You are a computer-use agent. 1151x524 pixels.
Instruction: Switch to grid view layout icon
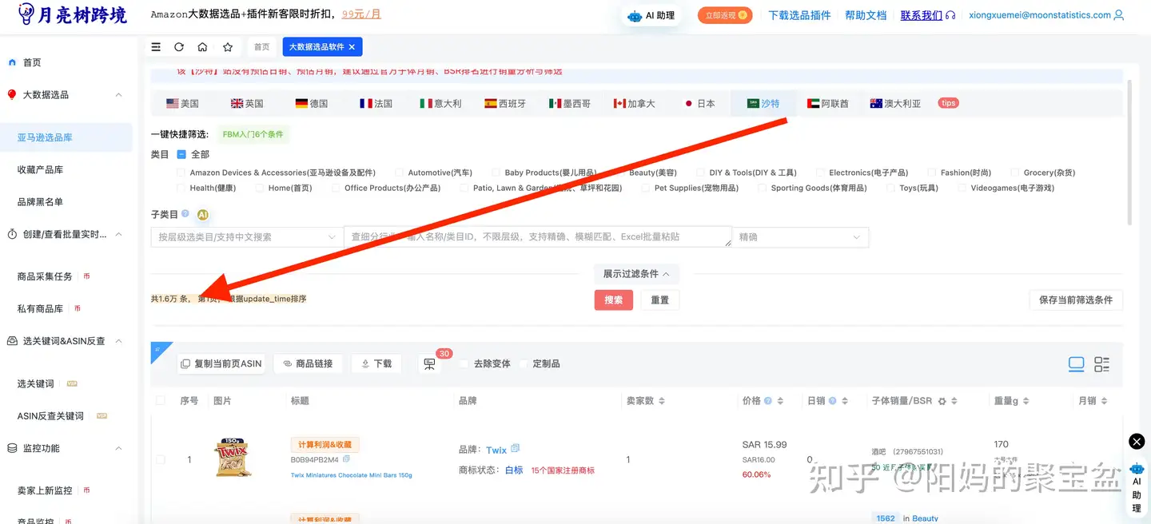(x=1101, y=364)
